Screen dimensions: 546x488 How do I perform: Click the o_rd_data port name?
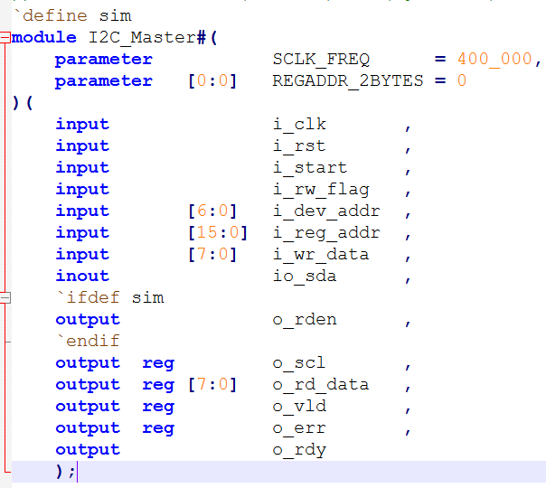pyautogui.click(x=321, y=384)
